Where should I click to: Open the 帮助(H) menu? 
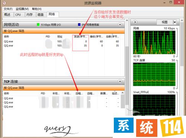37,9
